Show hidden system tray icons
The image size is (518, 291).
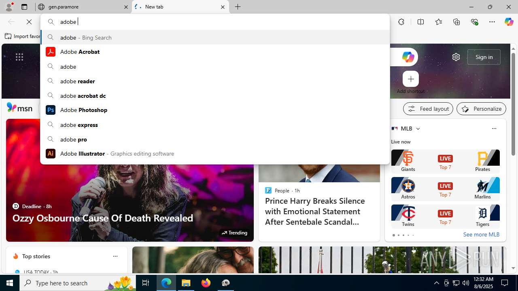[x=437, y=283]
